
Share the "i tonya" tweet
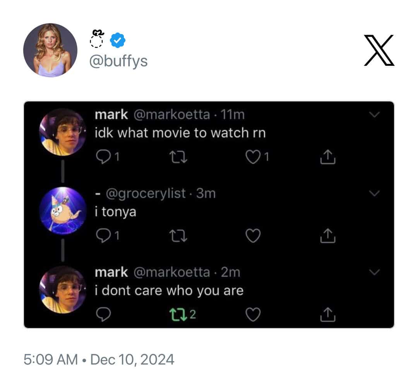(x=327, y=235)
